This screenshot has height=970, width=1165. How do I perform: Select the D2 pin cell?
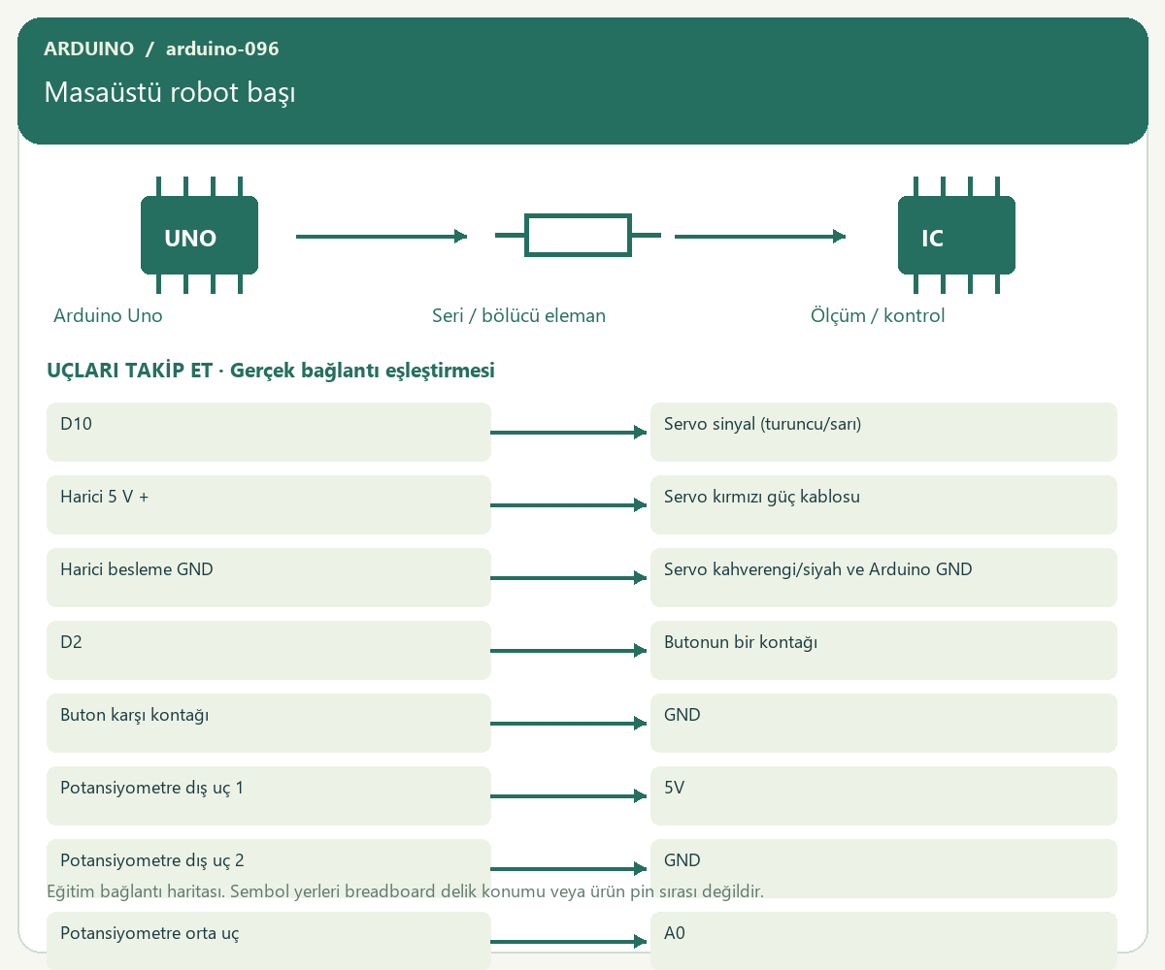(269, 650)
